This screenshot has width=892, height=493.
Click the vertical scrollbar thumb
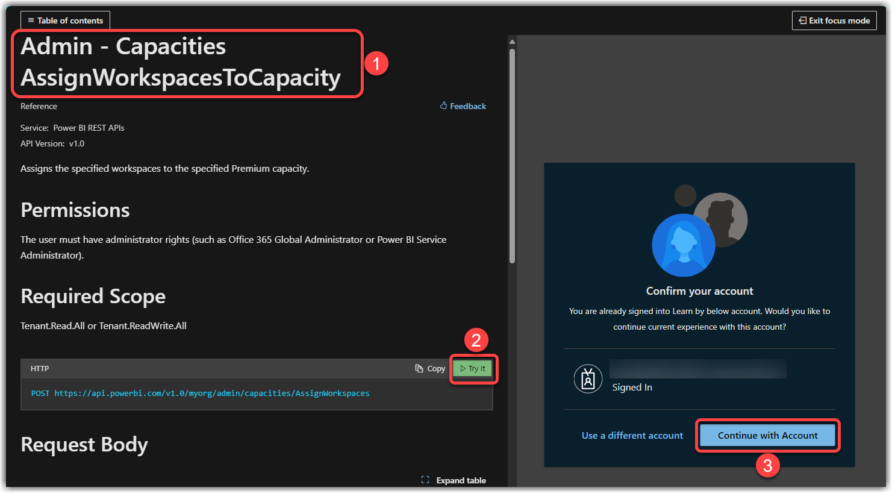point(512,155)
